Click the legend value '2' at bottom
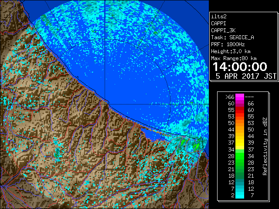 point(233,196)
